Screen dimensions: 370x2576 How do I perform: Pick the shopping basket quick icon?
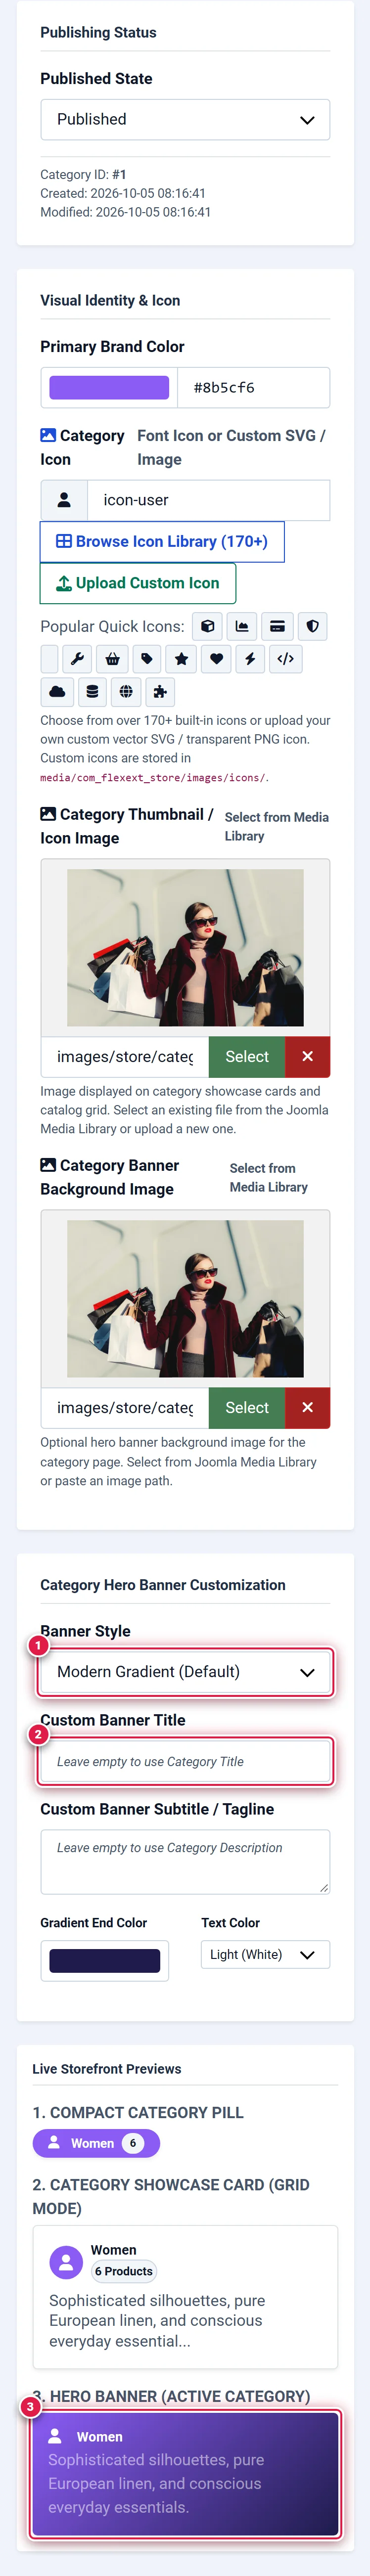[112, 659]
